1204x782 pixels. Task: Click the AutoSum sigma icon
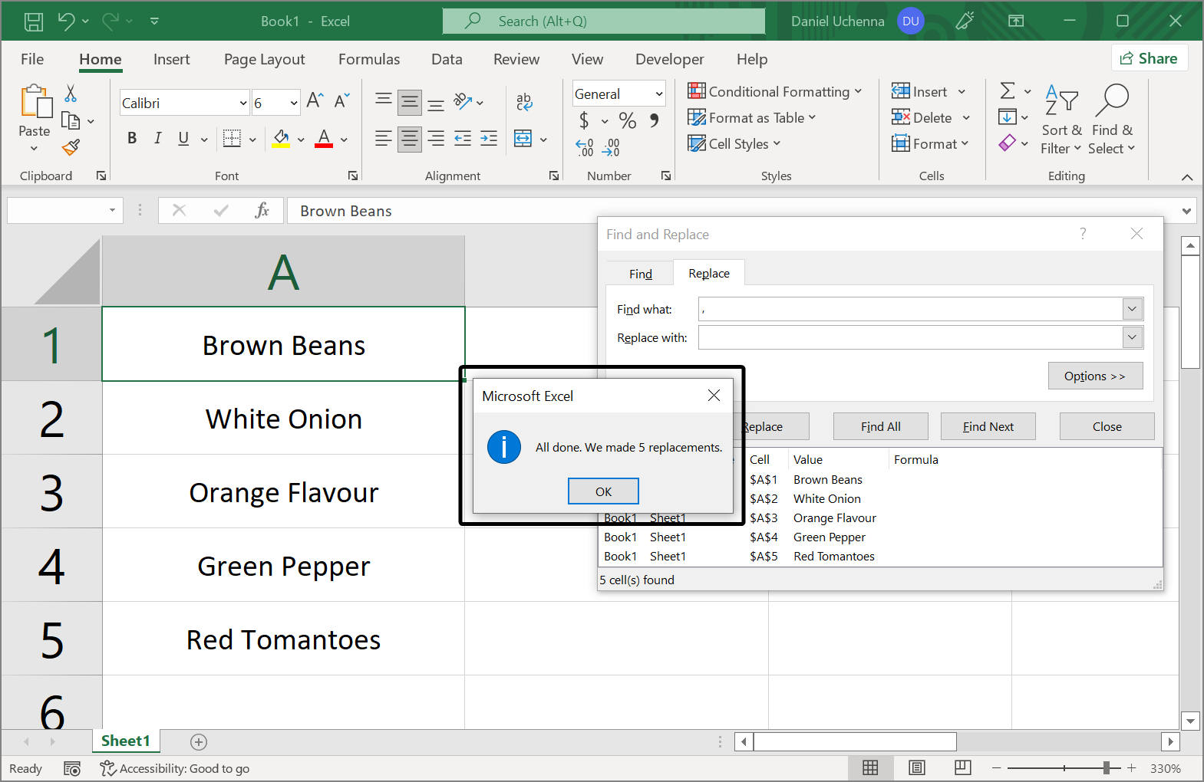(x=1008, y=91)
